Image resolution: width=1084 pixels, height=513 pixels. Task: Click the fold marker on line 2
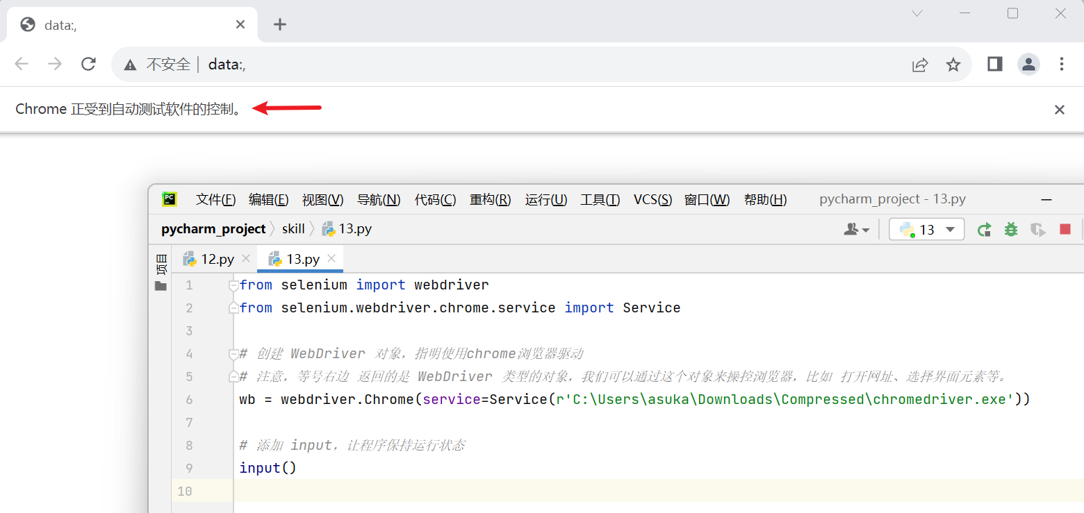(233, 308)
